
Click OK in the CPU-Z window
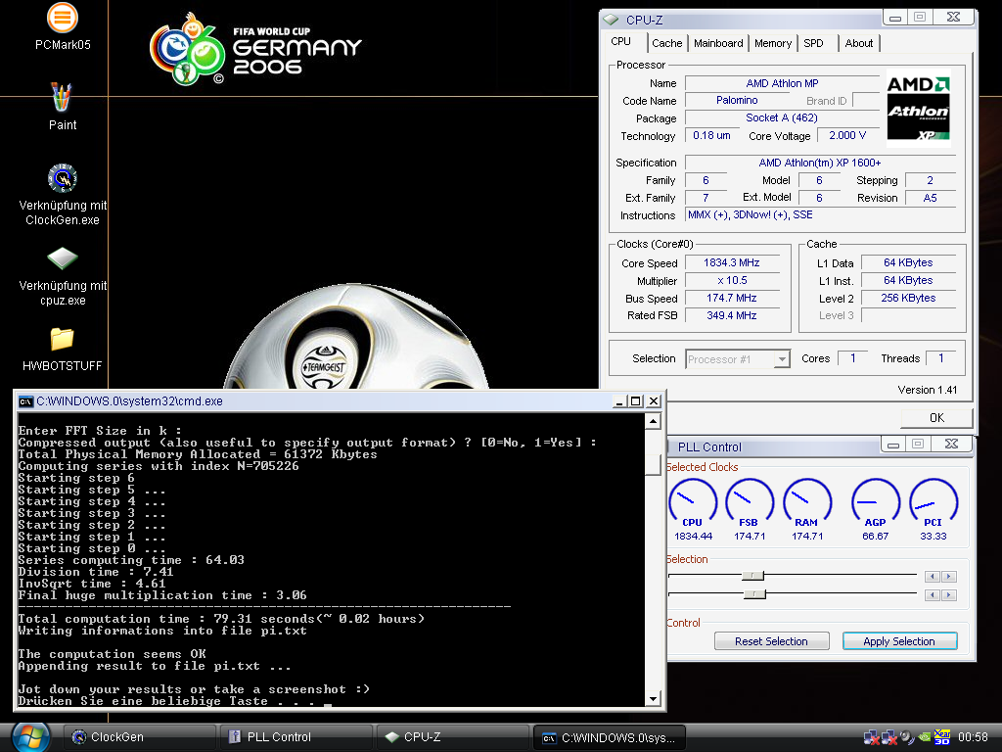point(936,417)
